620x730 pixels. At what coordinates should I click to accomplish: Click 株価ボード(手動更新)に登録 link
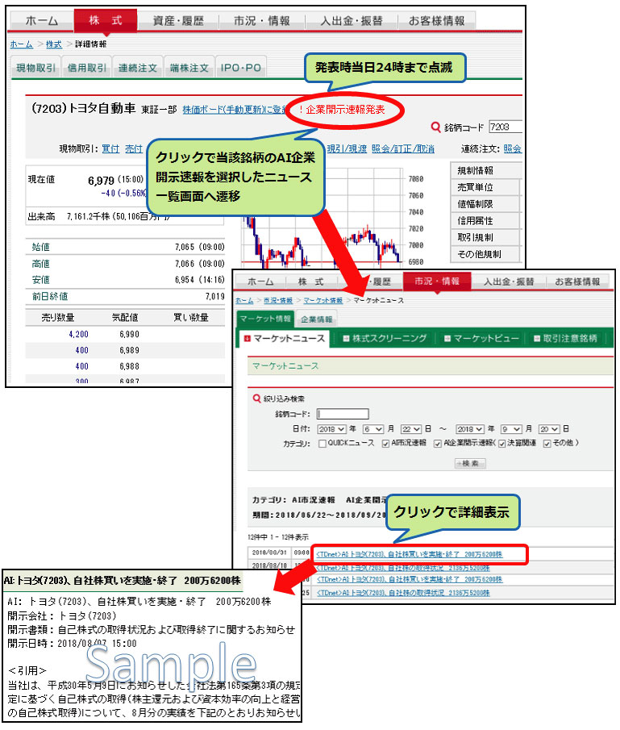pyautogui.click(x=235, y=110)
